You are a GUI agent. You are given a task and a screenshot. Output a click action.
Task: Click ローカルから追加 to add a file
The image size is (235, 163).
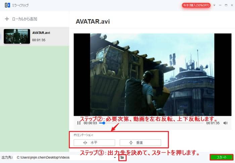point(25,19)
